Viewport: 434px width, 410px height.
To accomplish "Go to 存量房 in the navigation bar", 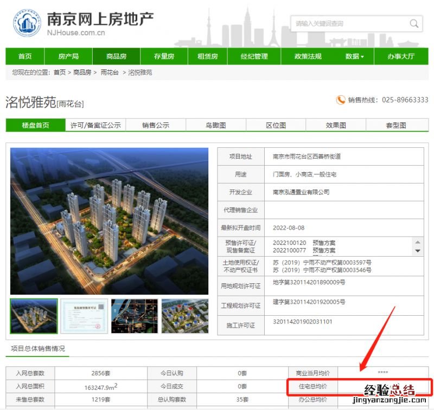I will tap(164, 56).
